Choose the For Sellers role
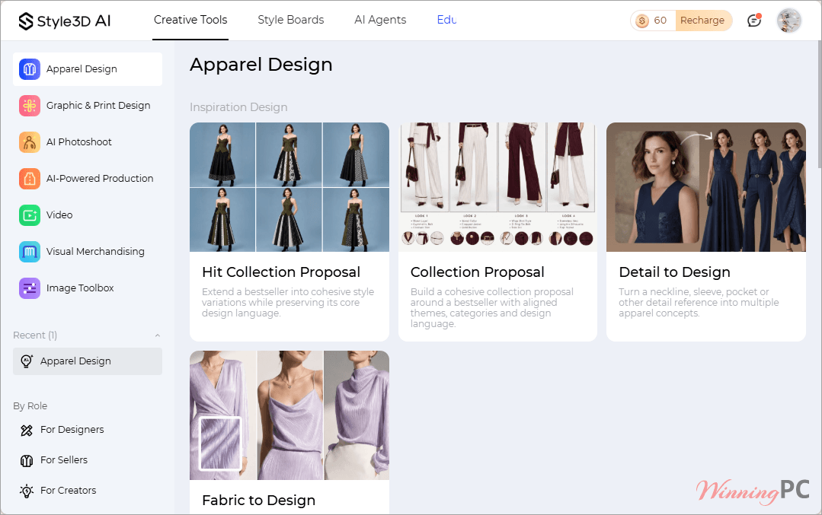 click(64, 460)
